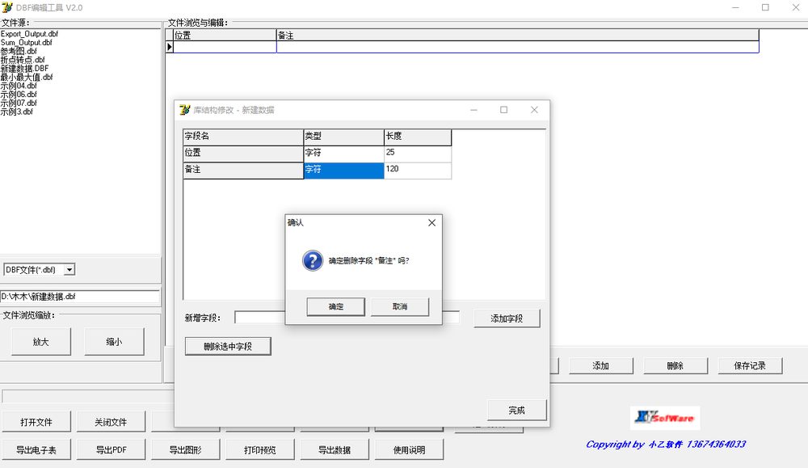Click the 库结构修改 window title icon
The width and height of the screenshot is (808, 468).
[x=184, y=110]
